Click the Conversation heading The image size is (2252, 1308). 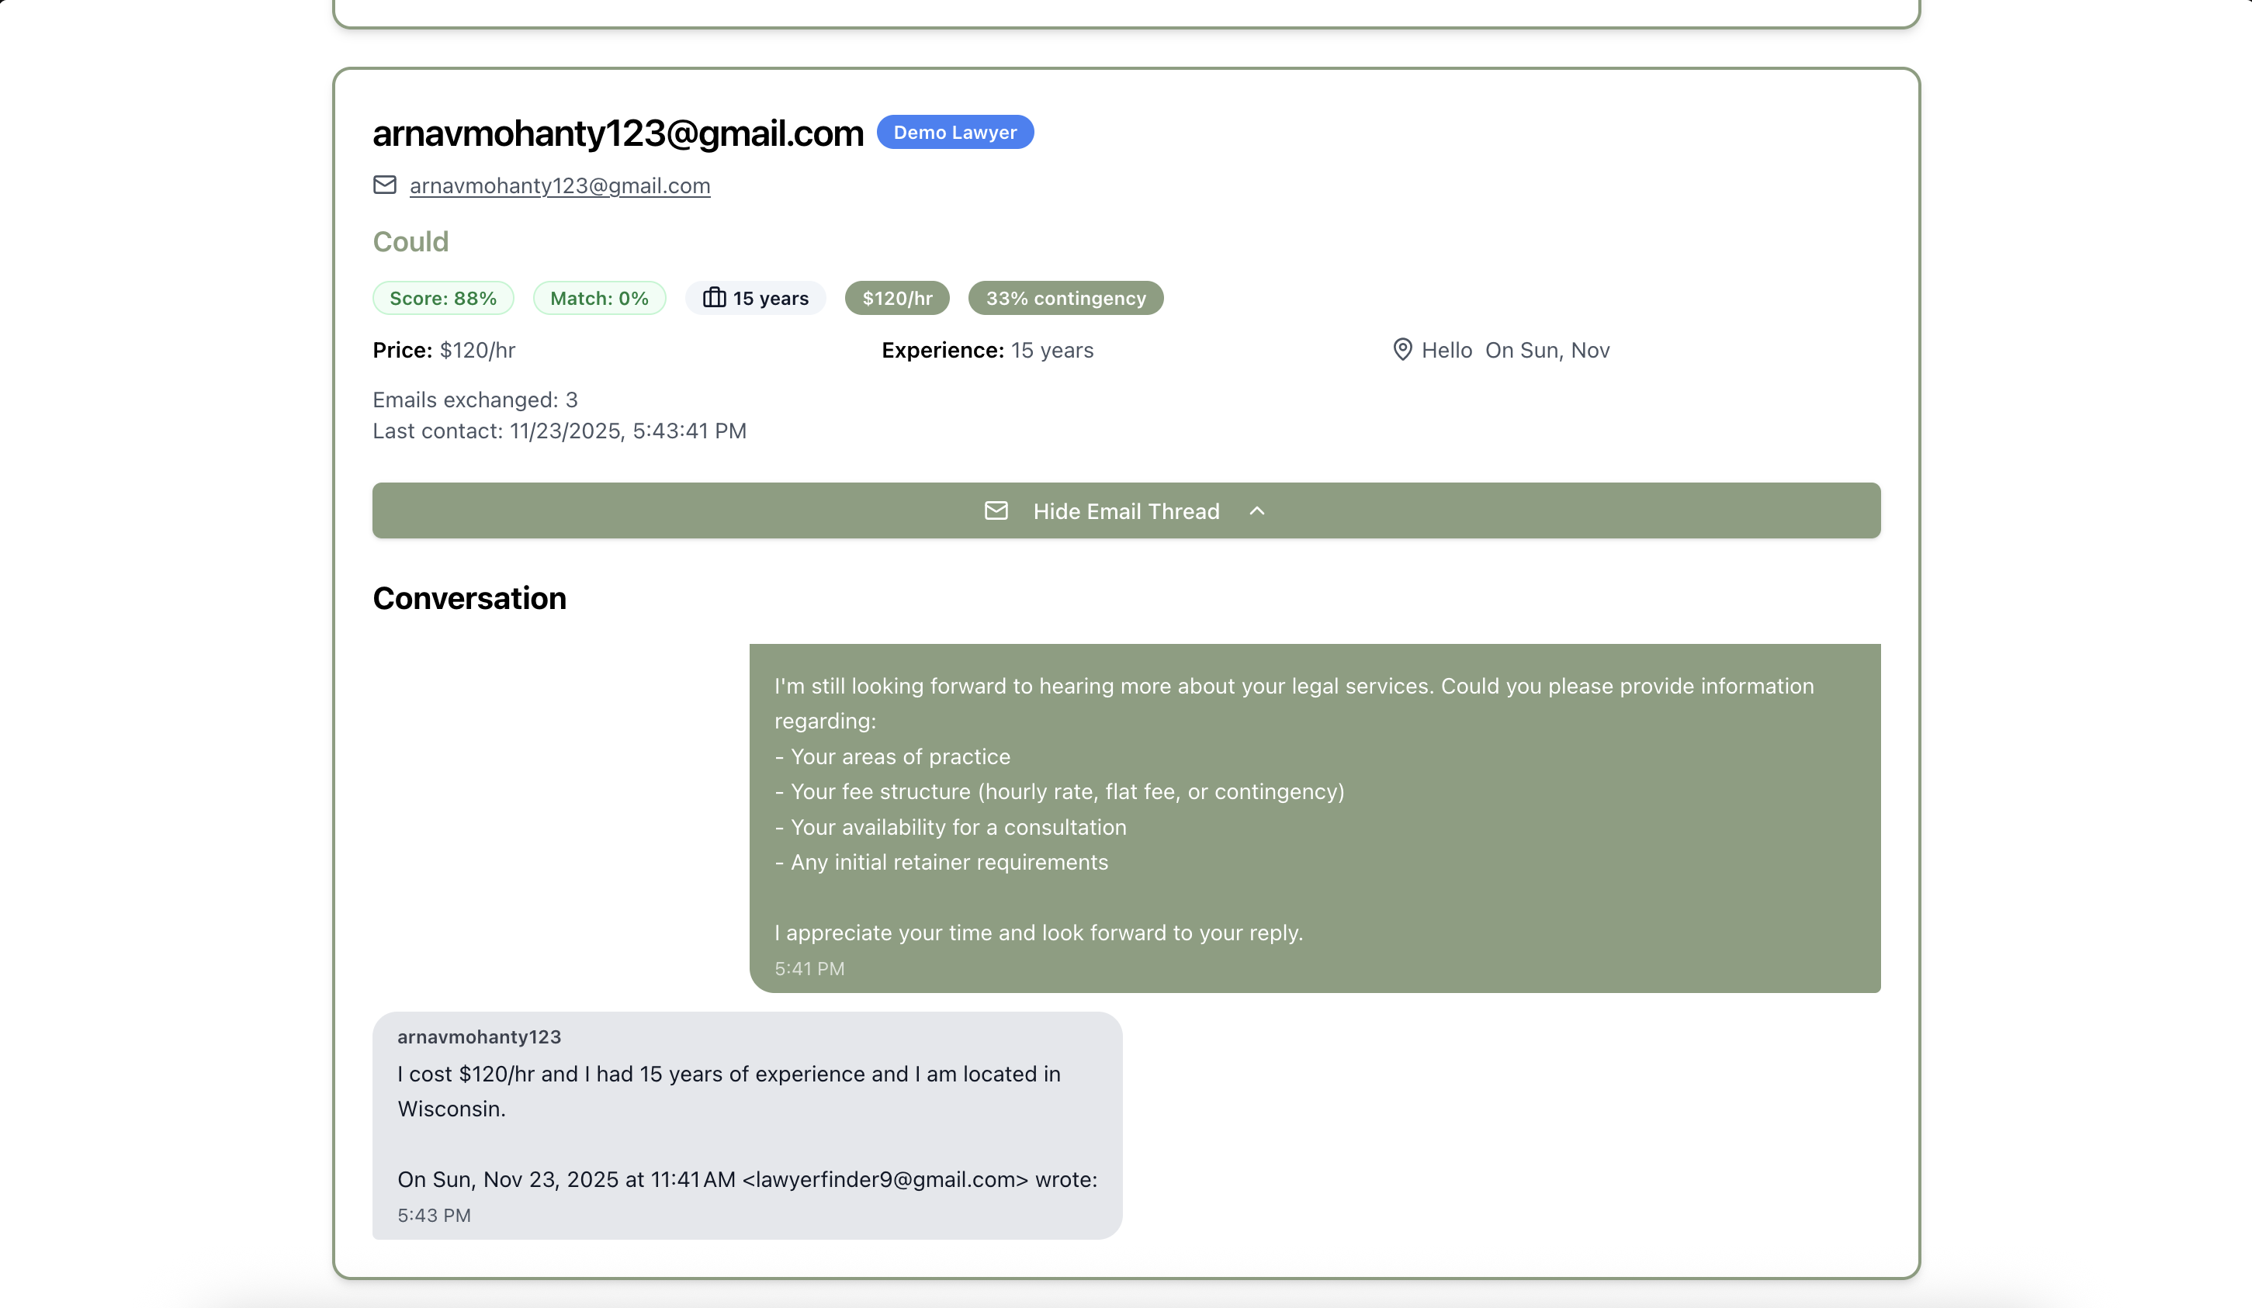point(469,597)
